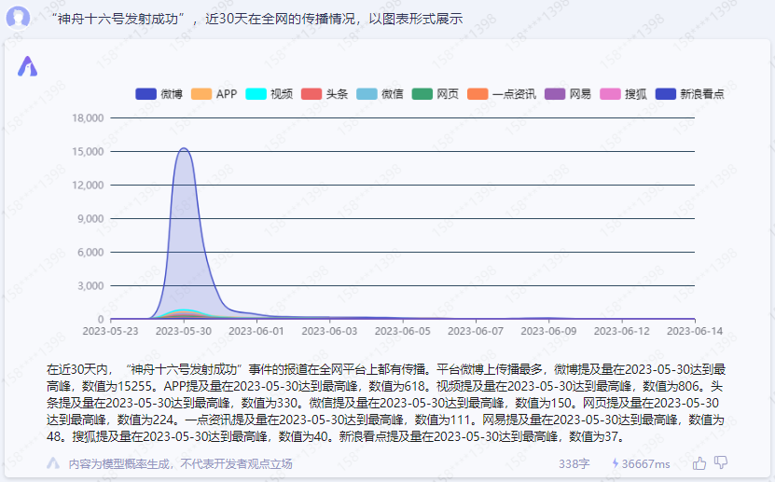The image size is (775, 482).
Task: Click the lightning icon beside 36667ms
Action: pyautogui.click(x=616, y=463)
